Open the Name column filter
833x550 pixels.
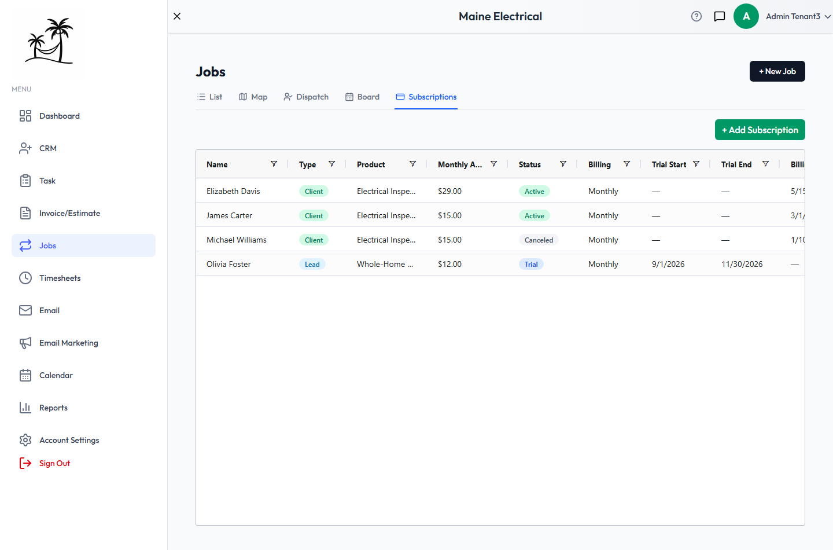274,164
